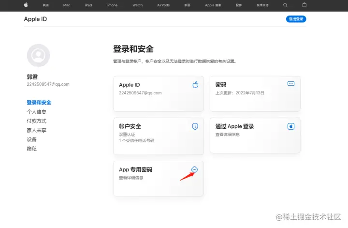Image resolution: width=348 pixels, height=228 pixels.
Task: Select 设备 in the sidebar
Action: coord(31,139)
